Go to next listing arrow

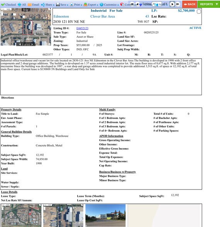(x=172, y=4)
